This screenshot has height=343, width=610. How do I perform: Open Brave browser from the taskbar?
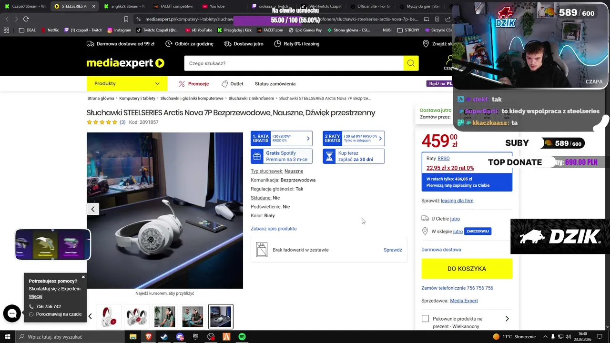tap(149, 337)
